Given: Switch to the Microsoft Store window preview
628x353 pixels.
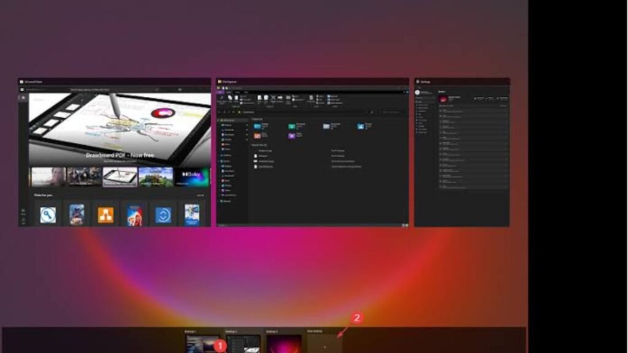Looking at the screenshot, I should (x=114, y=152).
